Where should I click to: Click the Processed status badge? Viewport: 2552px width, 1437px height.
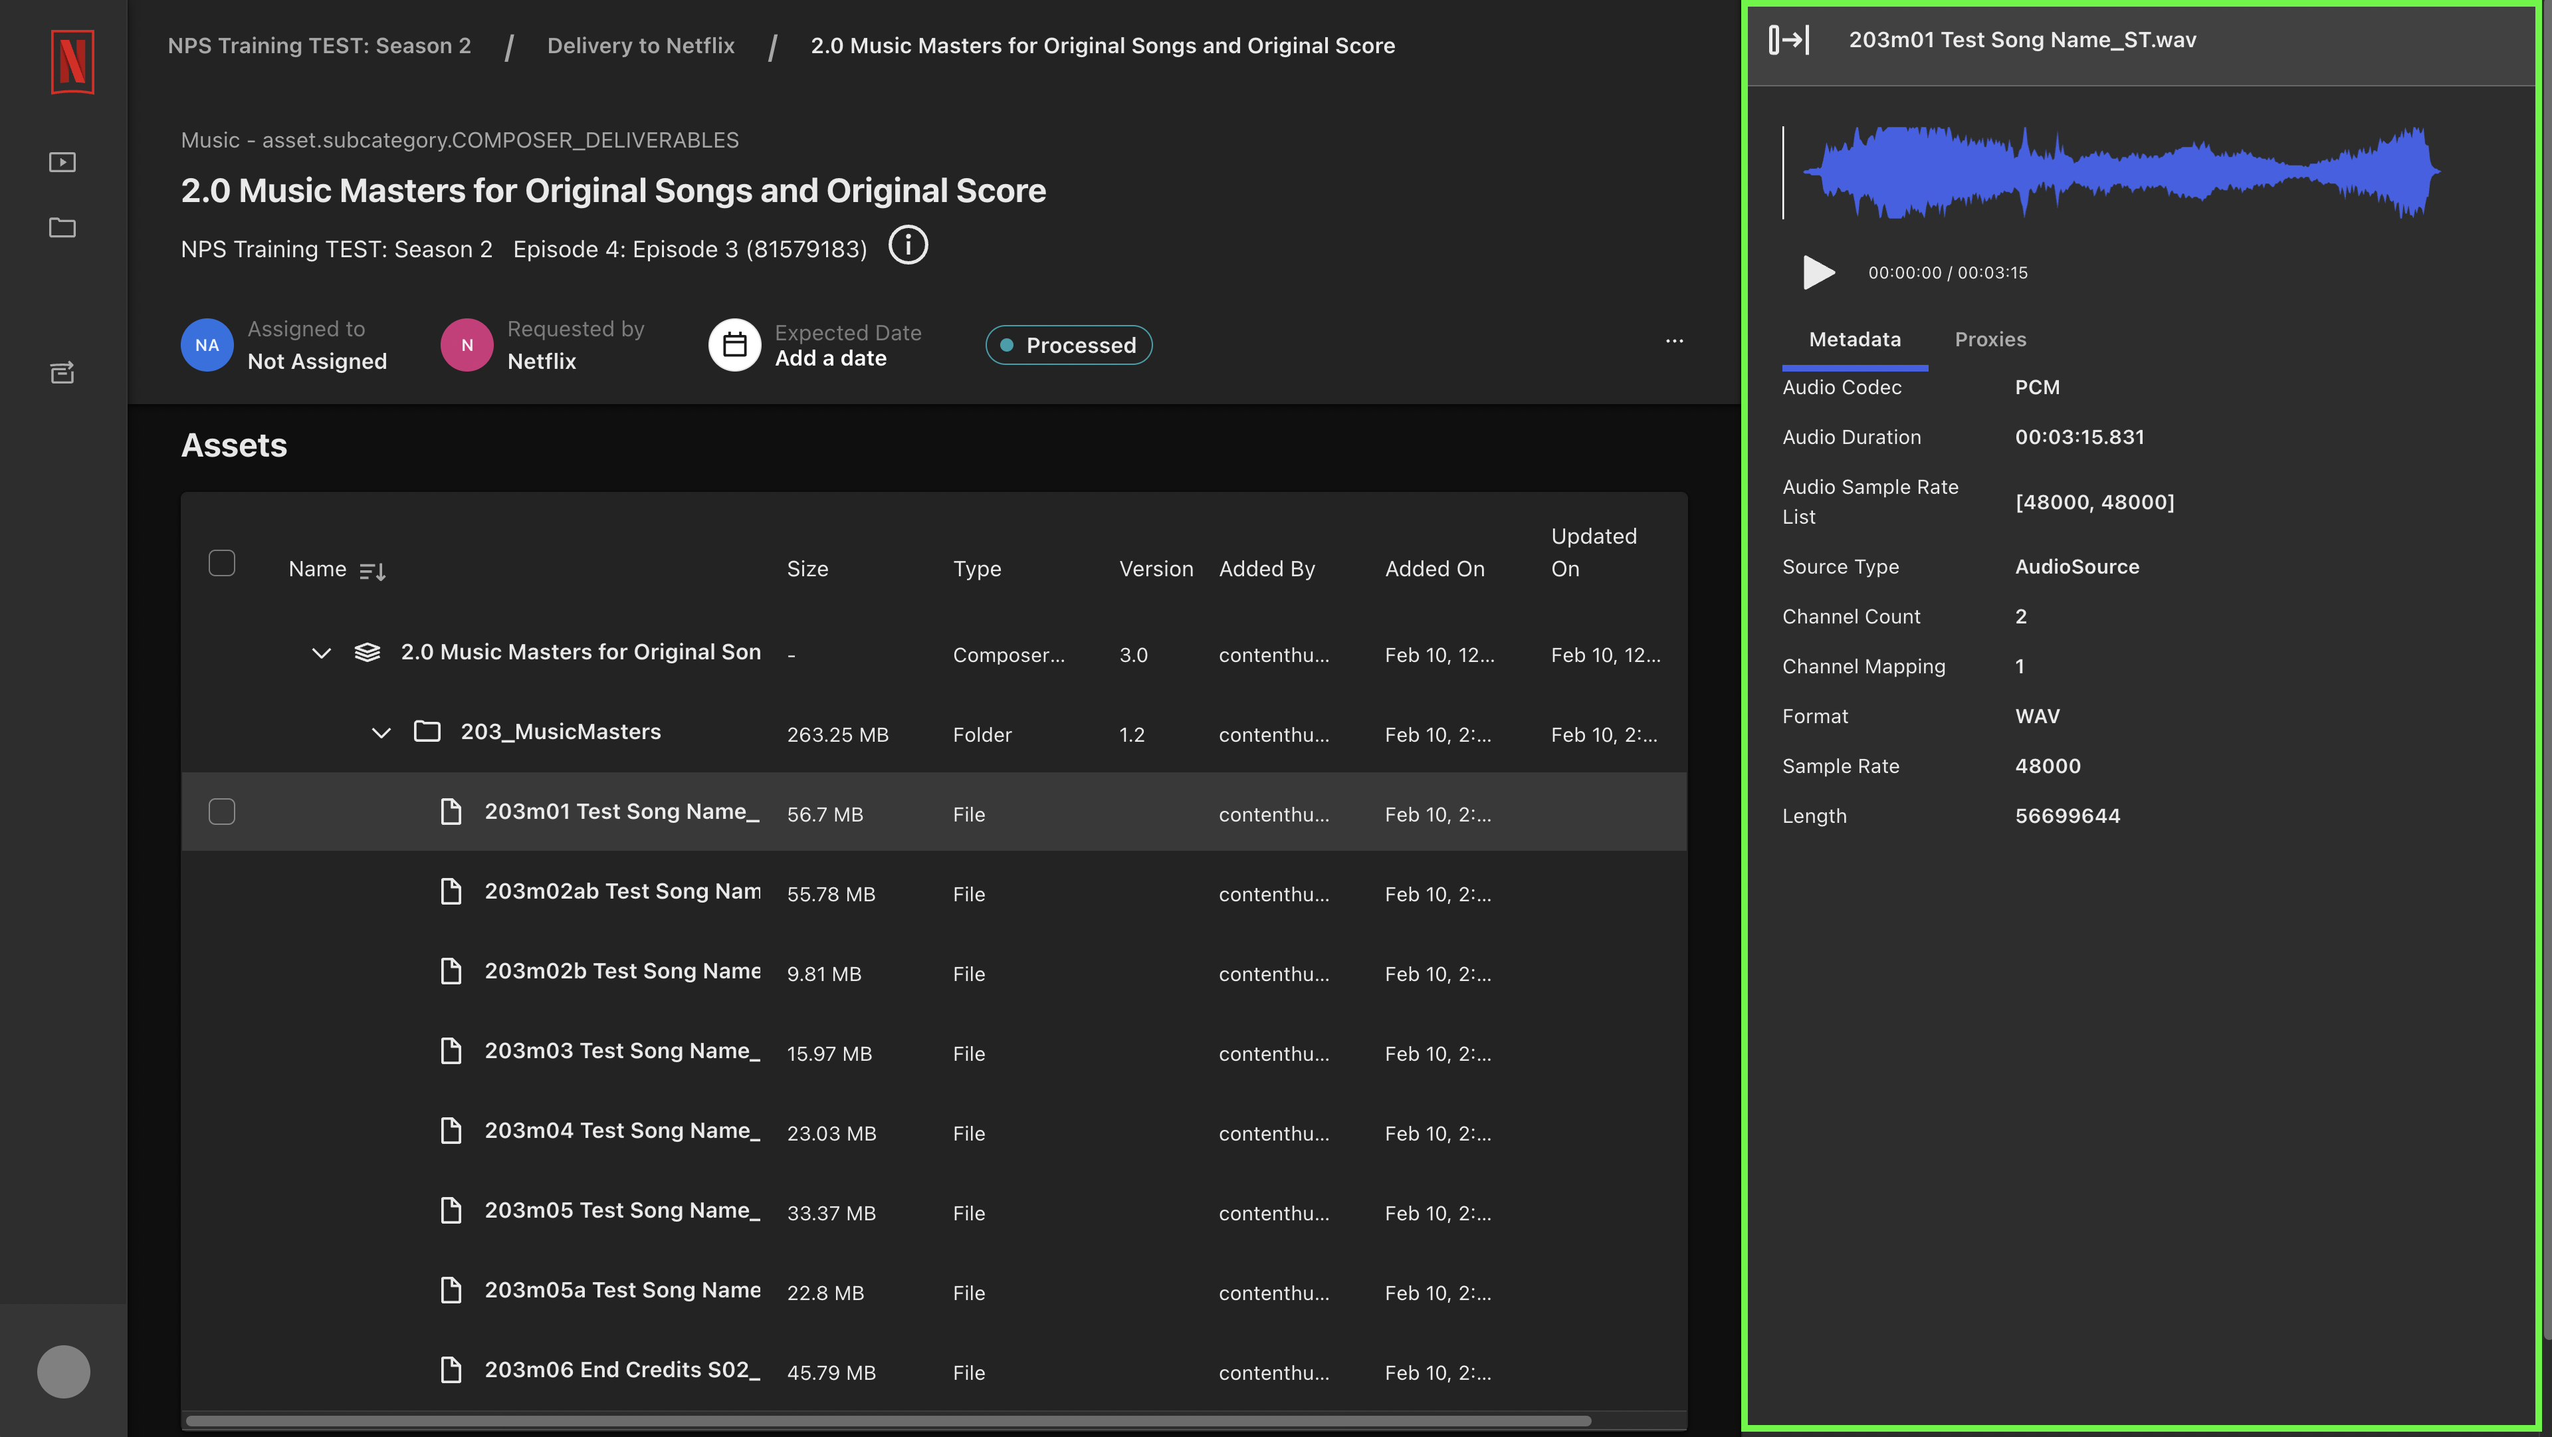(x=1068, y=345)
